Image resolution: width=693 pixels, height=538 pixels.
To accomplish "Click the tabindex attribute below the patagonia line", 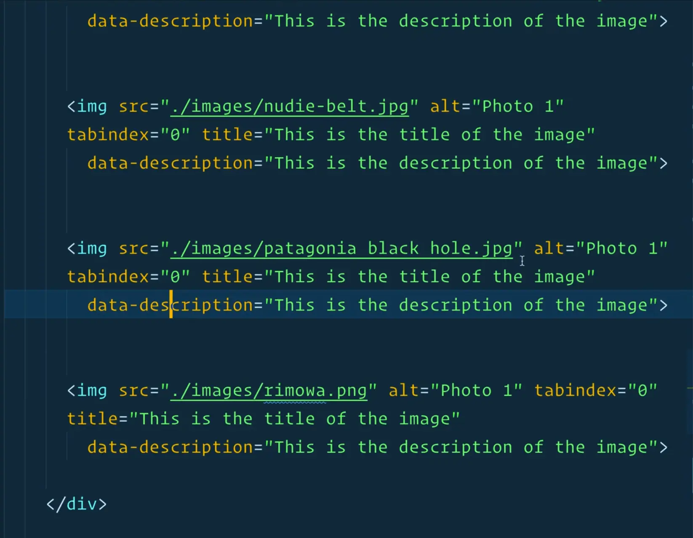I will pyautogui.click(x=108, y=277).
